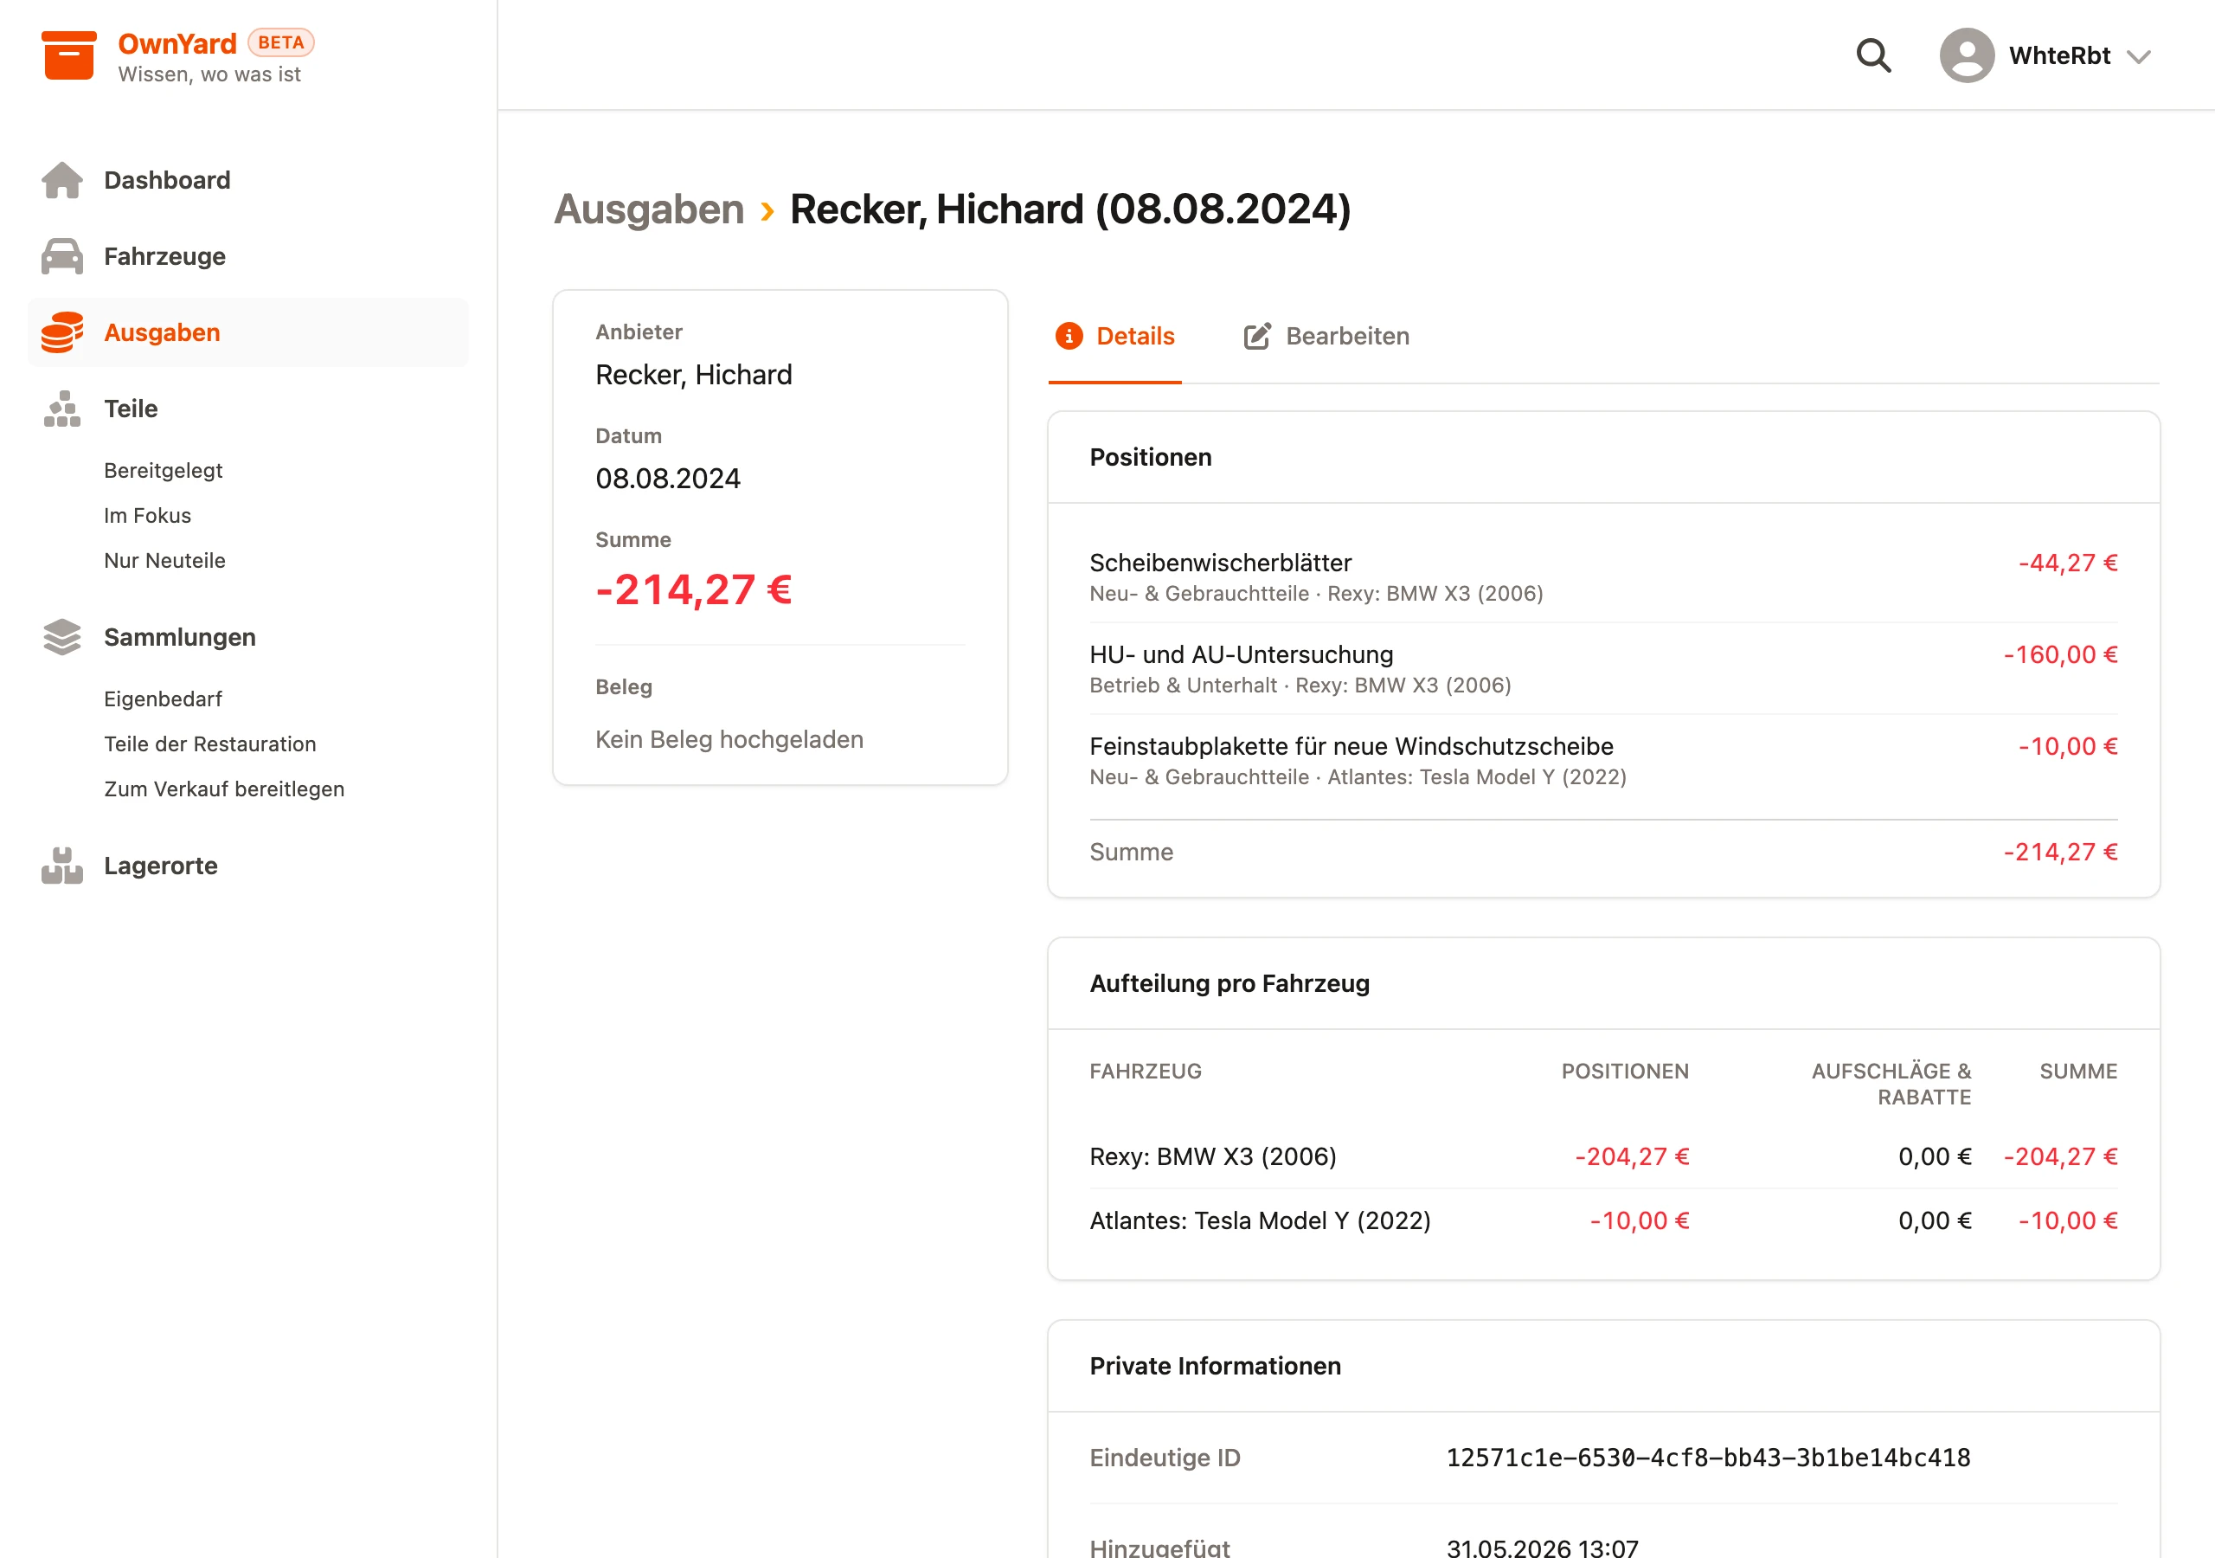Click the OwnYard brand name
This screenshot has height=1558, width=2215.
click(177, 43)
